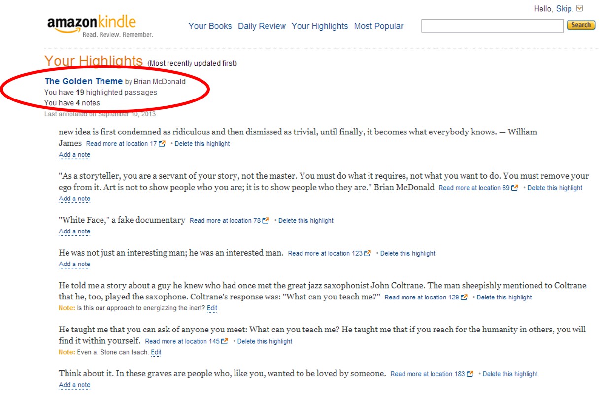Focus the search text field
The height and width of the screenshot is (397, 604).
pyautogui.click(x=492, y=26)
